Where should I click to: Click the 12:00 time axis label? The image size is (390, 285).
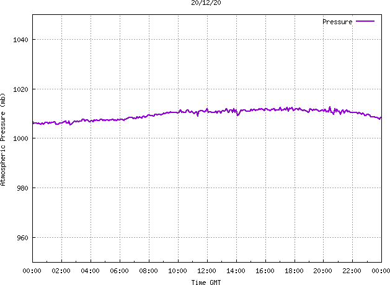pyautogui.click(x=206, y=271)
